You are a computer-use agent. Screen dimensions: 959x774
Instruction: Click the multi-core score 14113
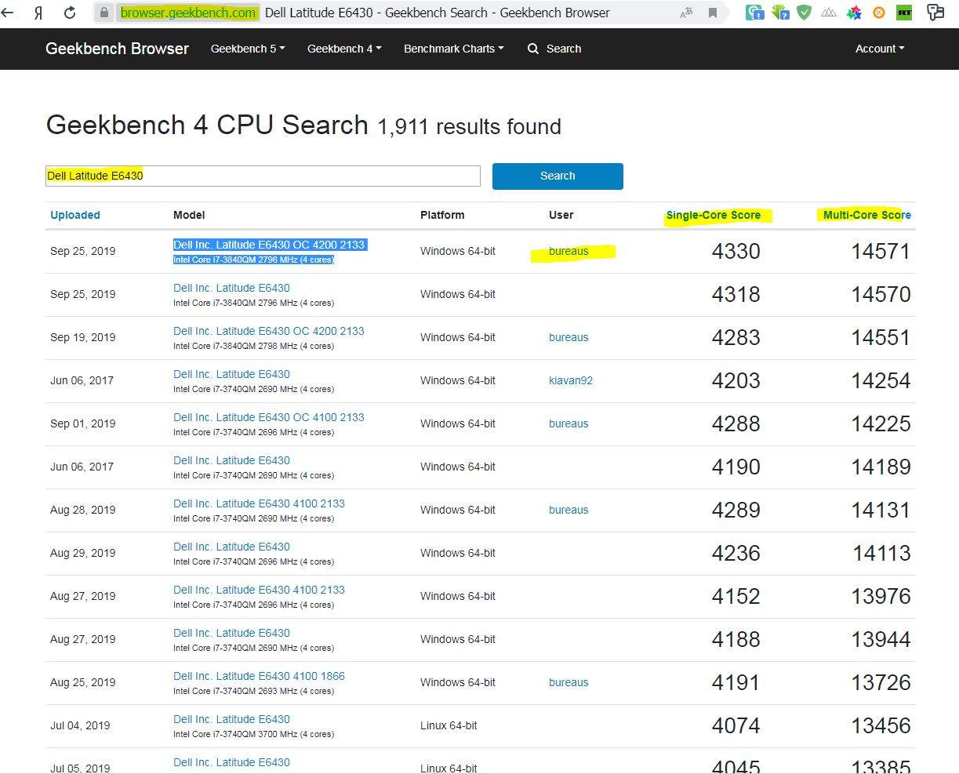point(881,553)
